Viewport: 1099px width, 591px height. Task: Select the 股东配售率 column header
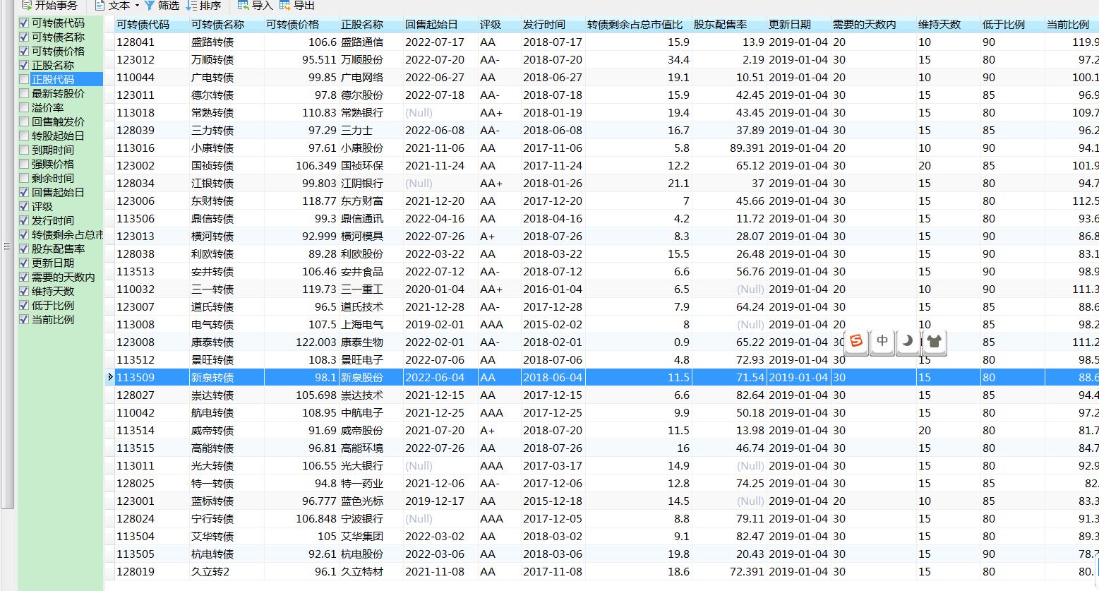click(729, 24)
